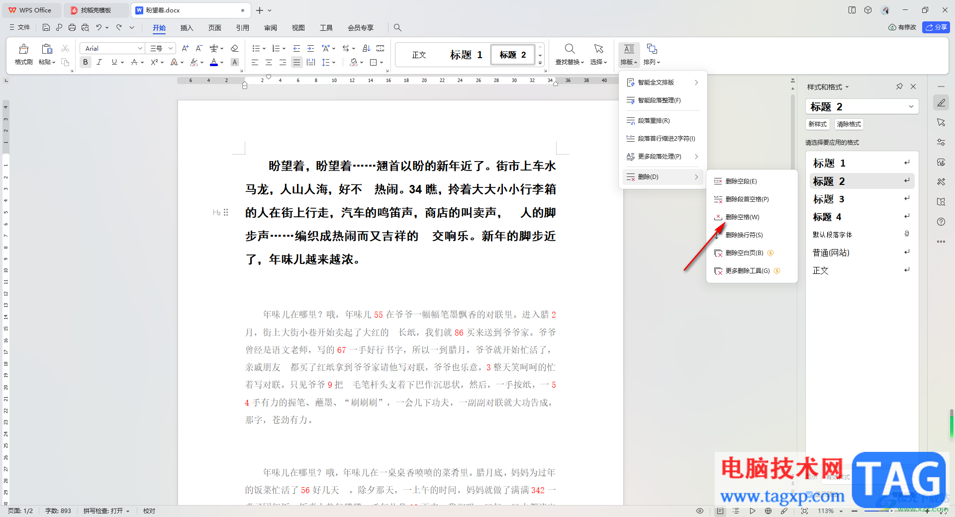This screenshot has height=517, width=955.
Task: Click the Paste (粘贴) clipboard icon
Action: pos(47,49)
